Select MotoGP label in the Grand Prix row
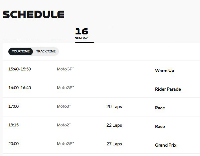This screenshot has width=200, height=156. (x=65, y=144)
